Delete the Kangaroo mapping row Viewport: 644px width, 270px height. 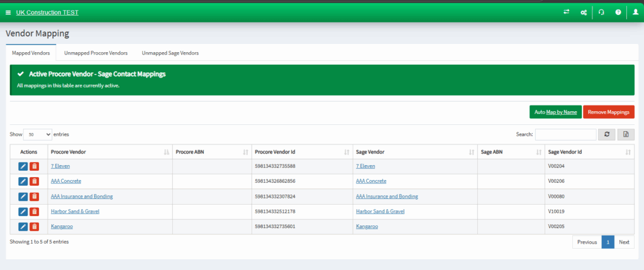(35, 227)
